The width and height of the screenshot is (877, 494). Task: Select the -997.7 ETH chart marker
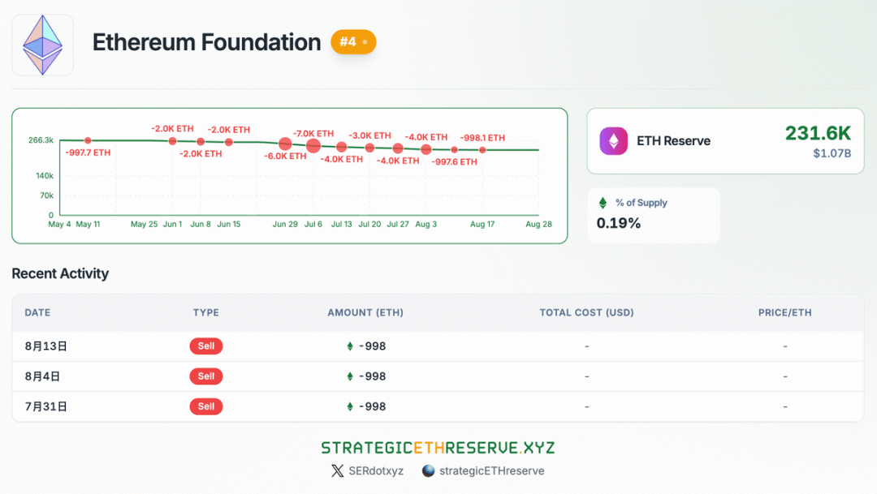point(88,141)
